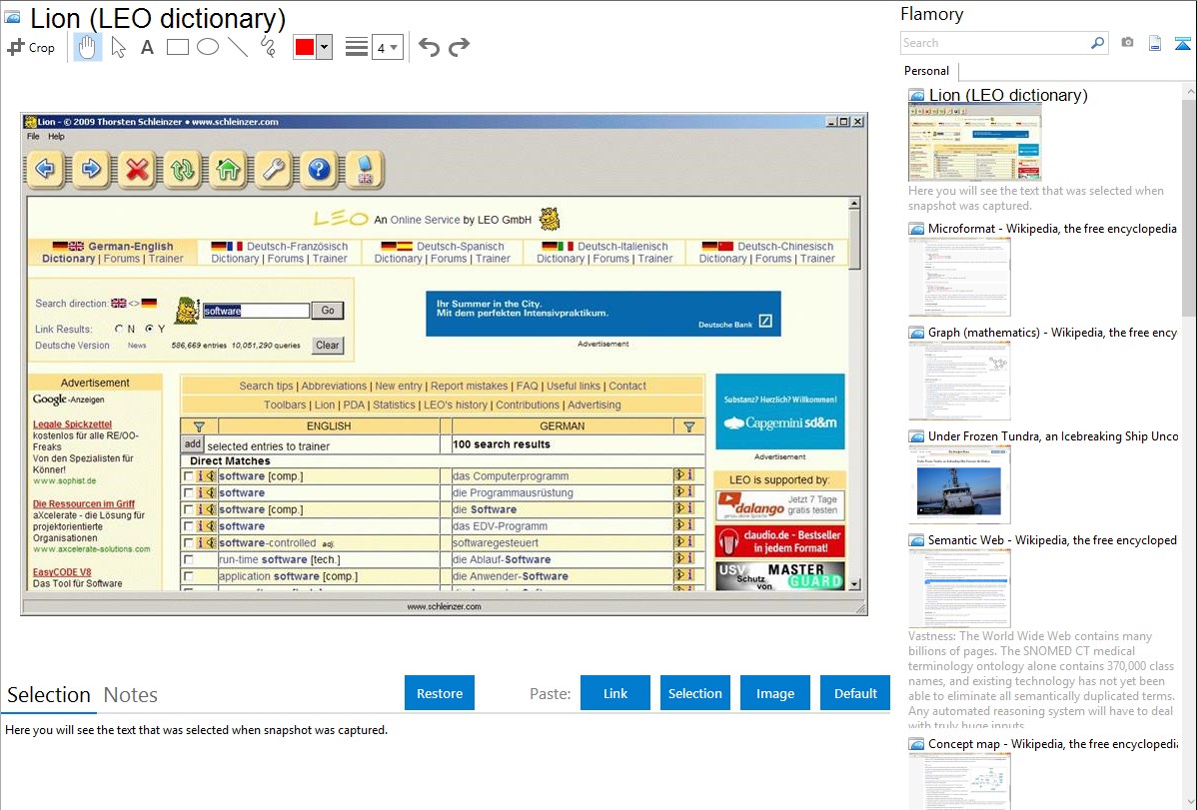1197x810 pixels.
Task: Click the Flamory Search input field
Action: [995, 43]
